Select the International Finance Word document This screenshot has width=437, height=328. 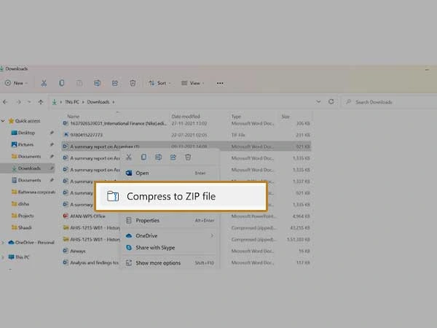click(186, 123)
